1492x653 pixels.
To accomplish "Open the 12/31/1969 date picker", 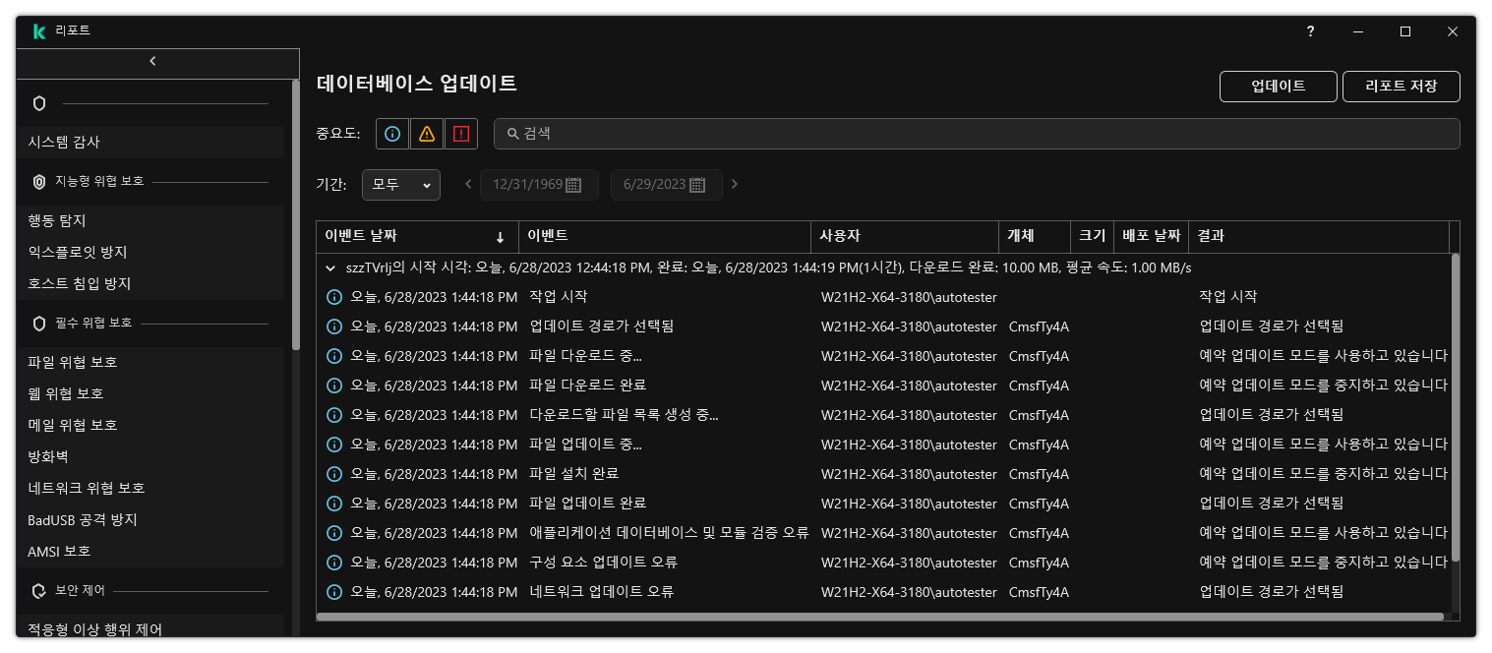I will (x=539, y=184).
